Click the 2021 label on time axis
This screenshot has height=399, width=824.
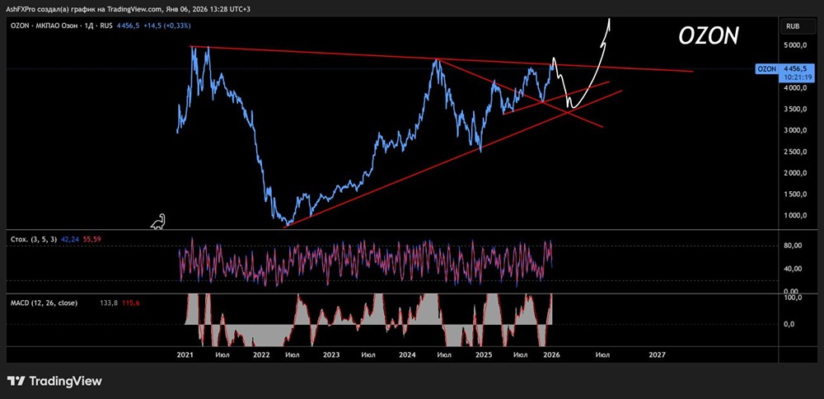click(x=185, y=354)
